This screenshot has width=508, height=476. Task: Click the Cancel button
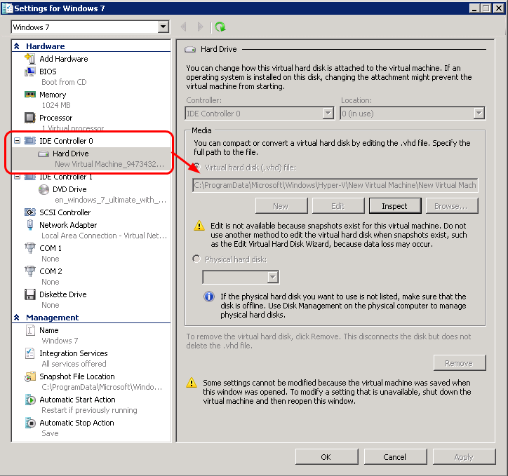click(395, 457)
